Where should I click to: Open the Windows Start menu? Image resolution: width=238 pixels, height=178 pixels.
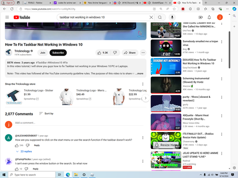tap(4, 175)
